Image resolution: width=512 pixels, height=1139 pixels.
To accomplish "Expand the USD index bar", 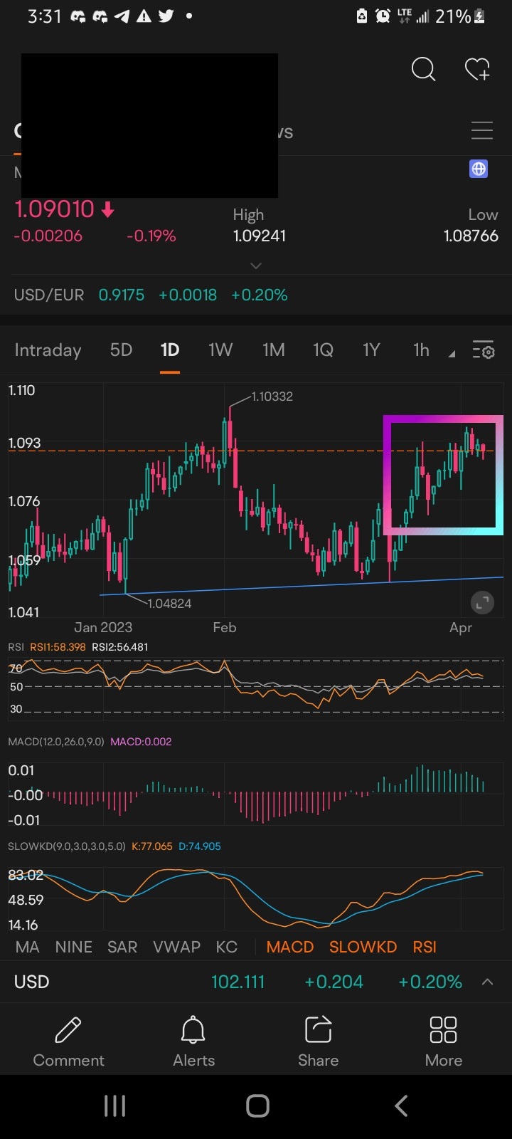I will coord(487,982).
